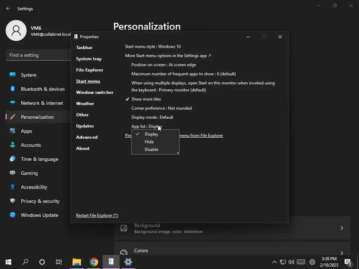Open Bluetooth & devices settings
The width and height of the screenshot is (359, 269).
click(38, 89)
